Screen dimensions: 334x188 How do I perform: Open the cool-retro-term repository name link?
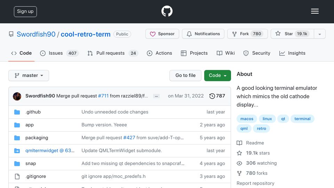86,34
